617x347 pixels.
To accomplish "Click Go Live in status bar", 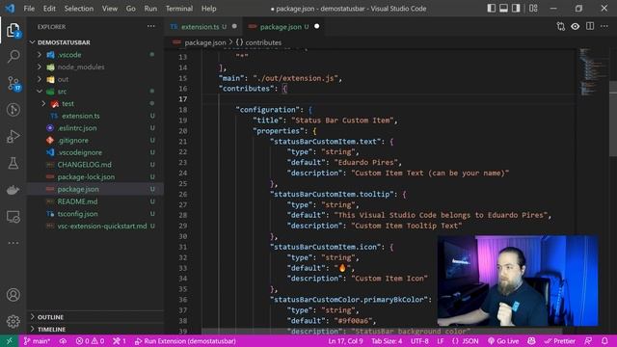I will coord(503,341).
